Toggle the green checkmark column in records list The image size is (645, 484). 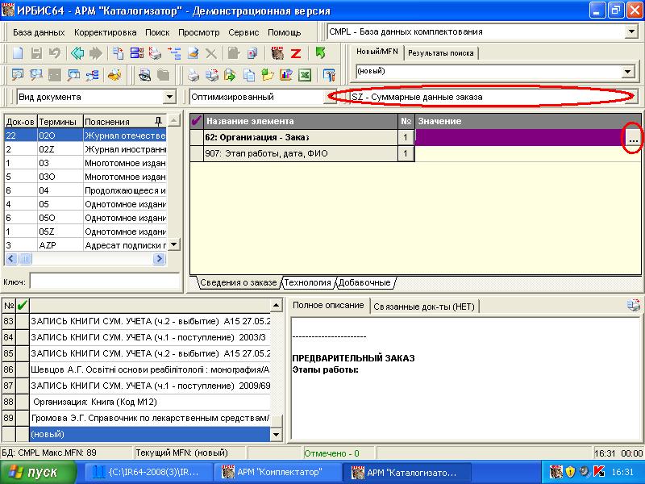coord(22,305)
